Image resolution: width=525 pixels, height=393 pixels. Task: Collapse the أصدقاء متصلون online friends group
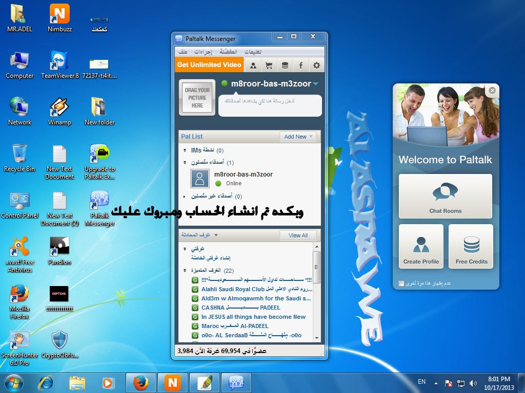click(x=185, y=163)
